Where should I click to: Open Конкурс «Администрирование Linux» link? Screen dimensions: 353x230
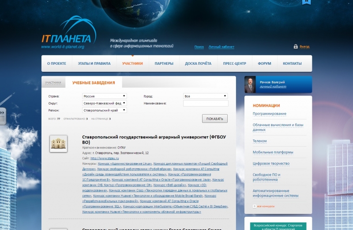tap(125, 163)
